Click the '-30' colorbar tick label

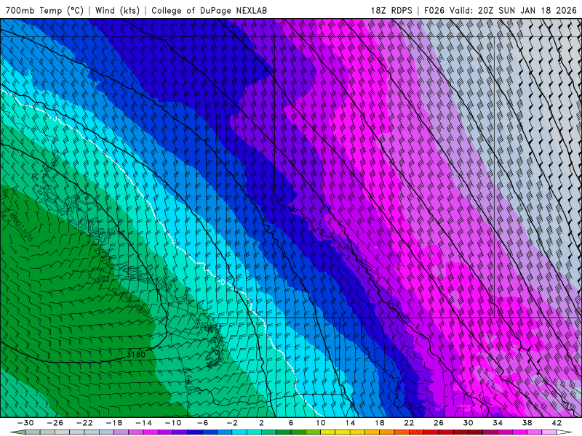point(25,423)
